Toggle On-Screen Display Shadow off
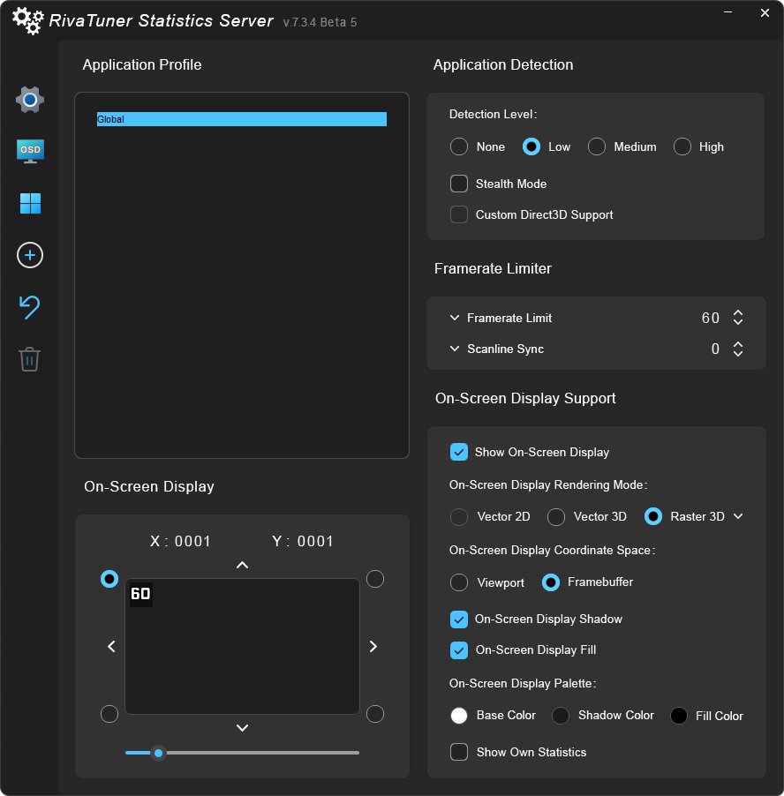The width and height of the screenshot is (784, 796). 458,619
